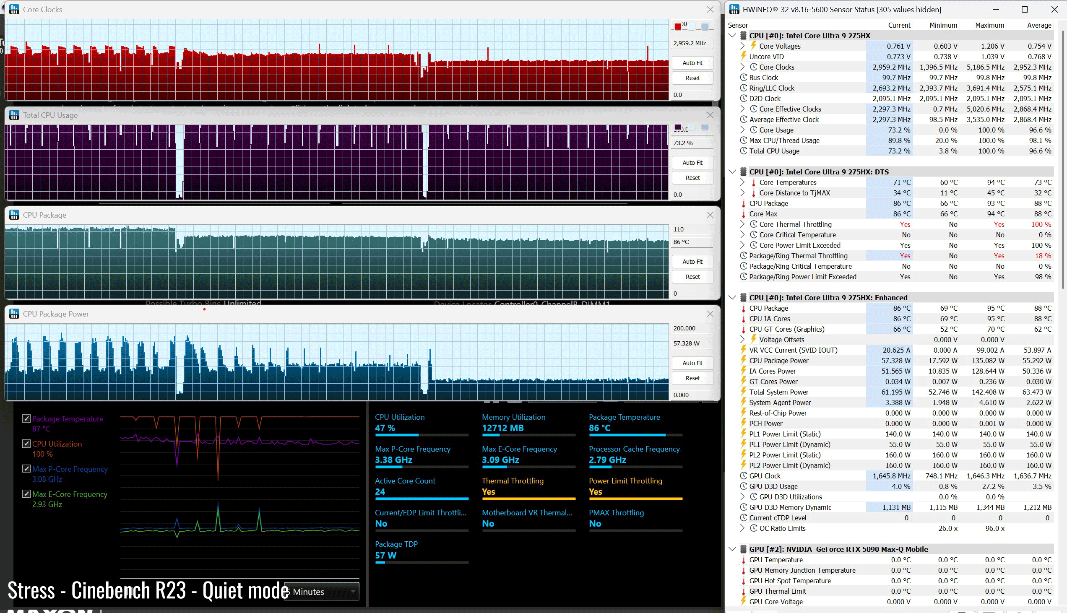Screen dimensions: 1067x613
Task: Open the Minutes time range dropdown
Action: point(322,592)
